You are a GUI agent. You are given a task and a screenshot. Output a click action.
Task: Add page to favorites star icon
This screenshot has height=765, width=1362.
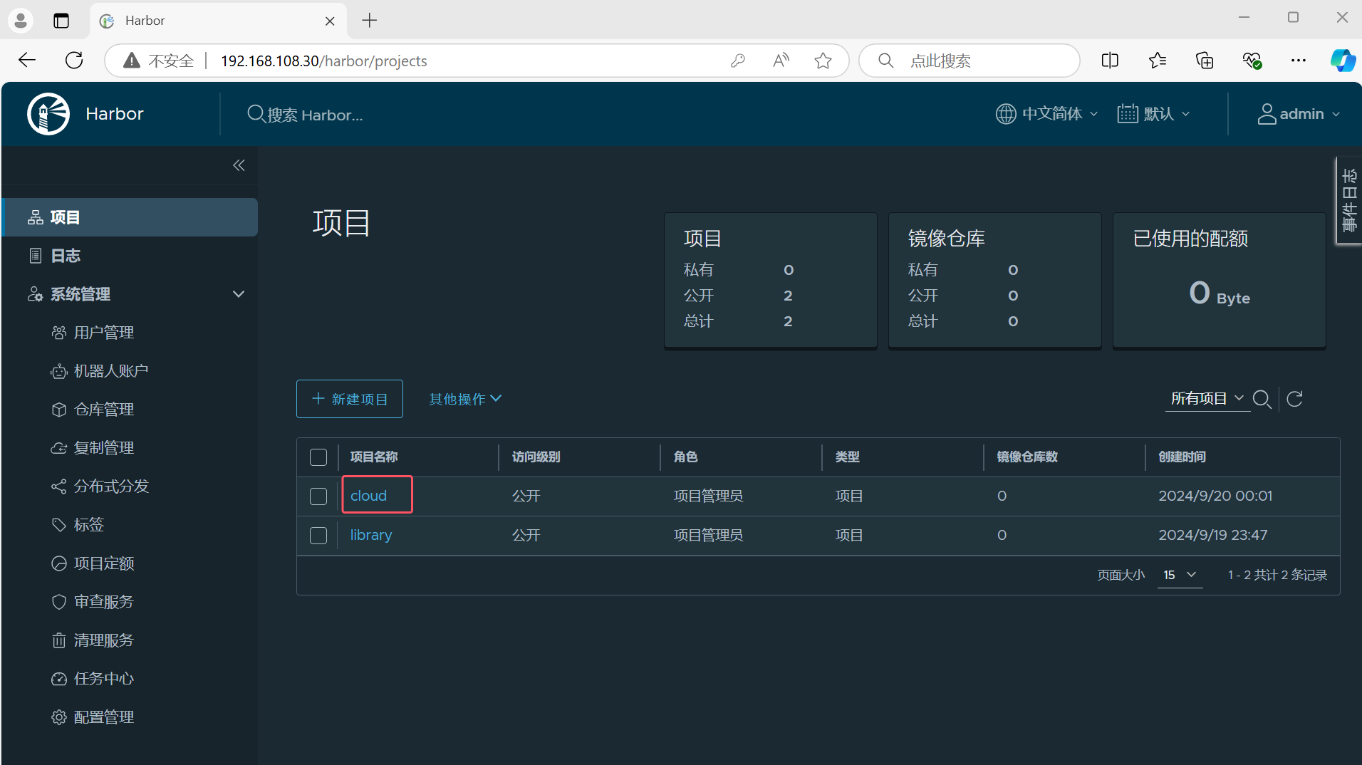click(823, 61)
